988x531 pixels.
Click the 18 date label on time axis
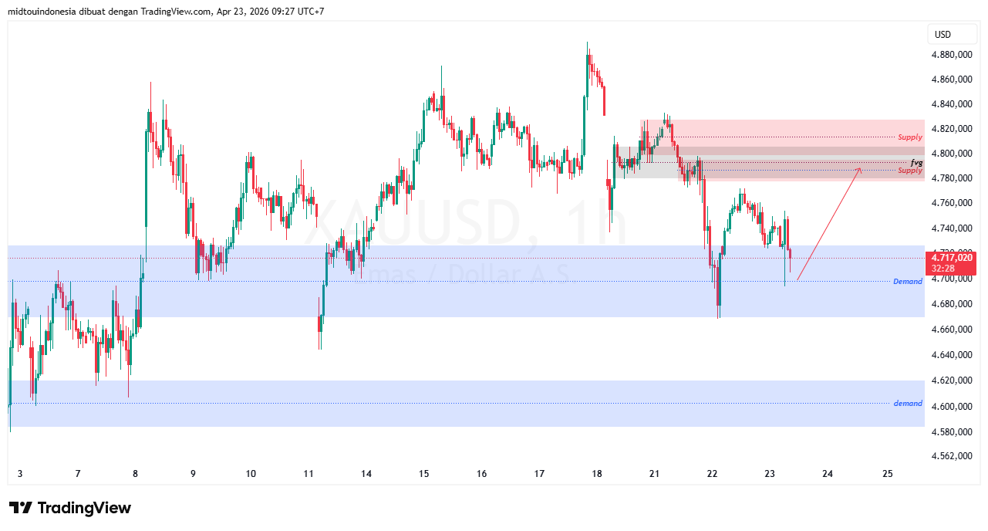tap(596, 474)
